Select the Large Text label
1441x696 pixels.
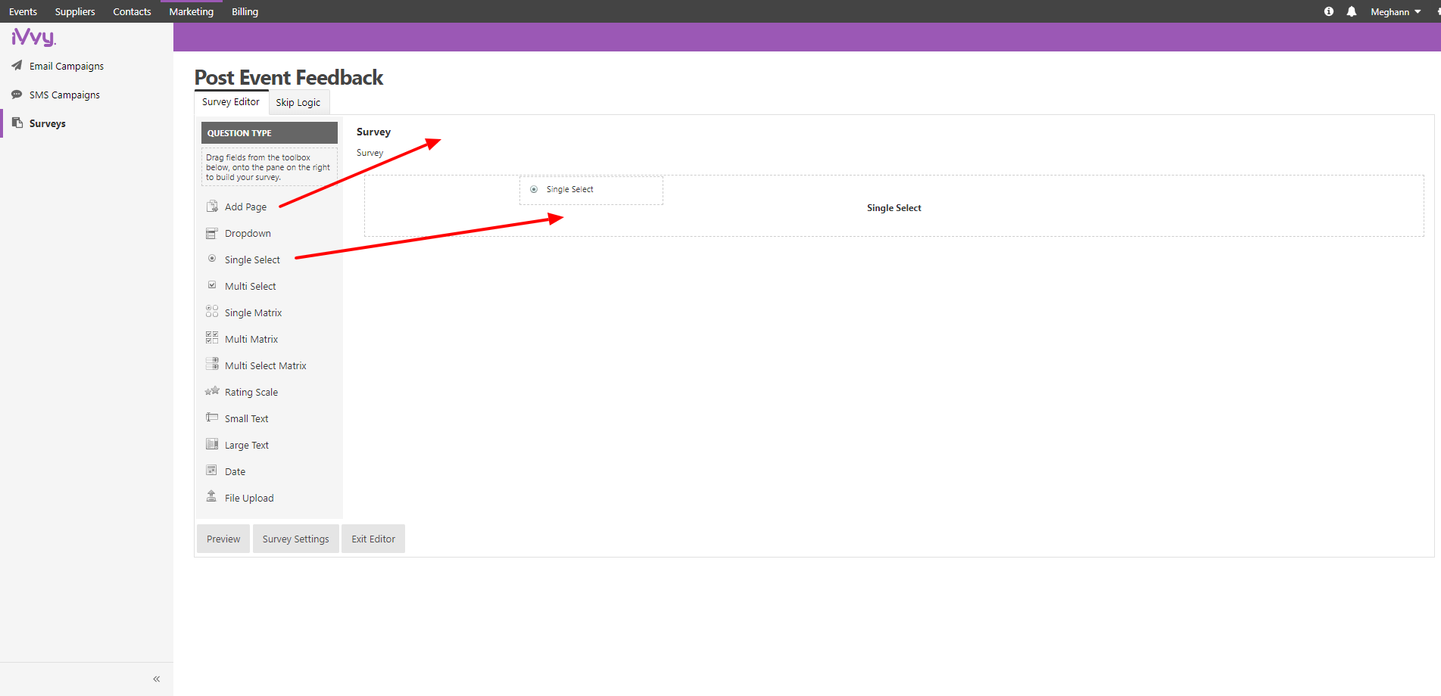[247, 445]
